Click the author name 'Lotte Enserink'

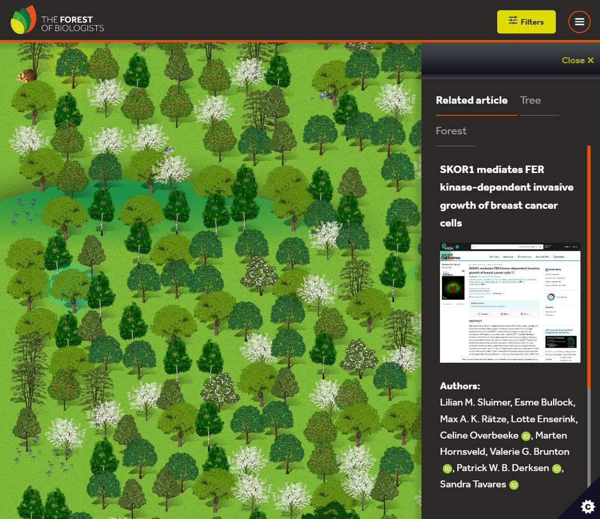point(543,419)
